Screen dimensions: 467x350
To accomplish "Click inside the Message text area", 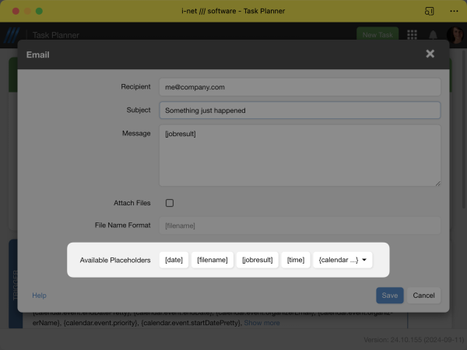I will click(300, 156).
